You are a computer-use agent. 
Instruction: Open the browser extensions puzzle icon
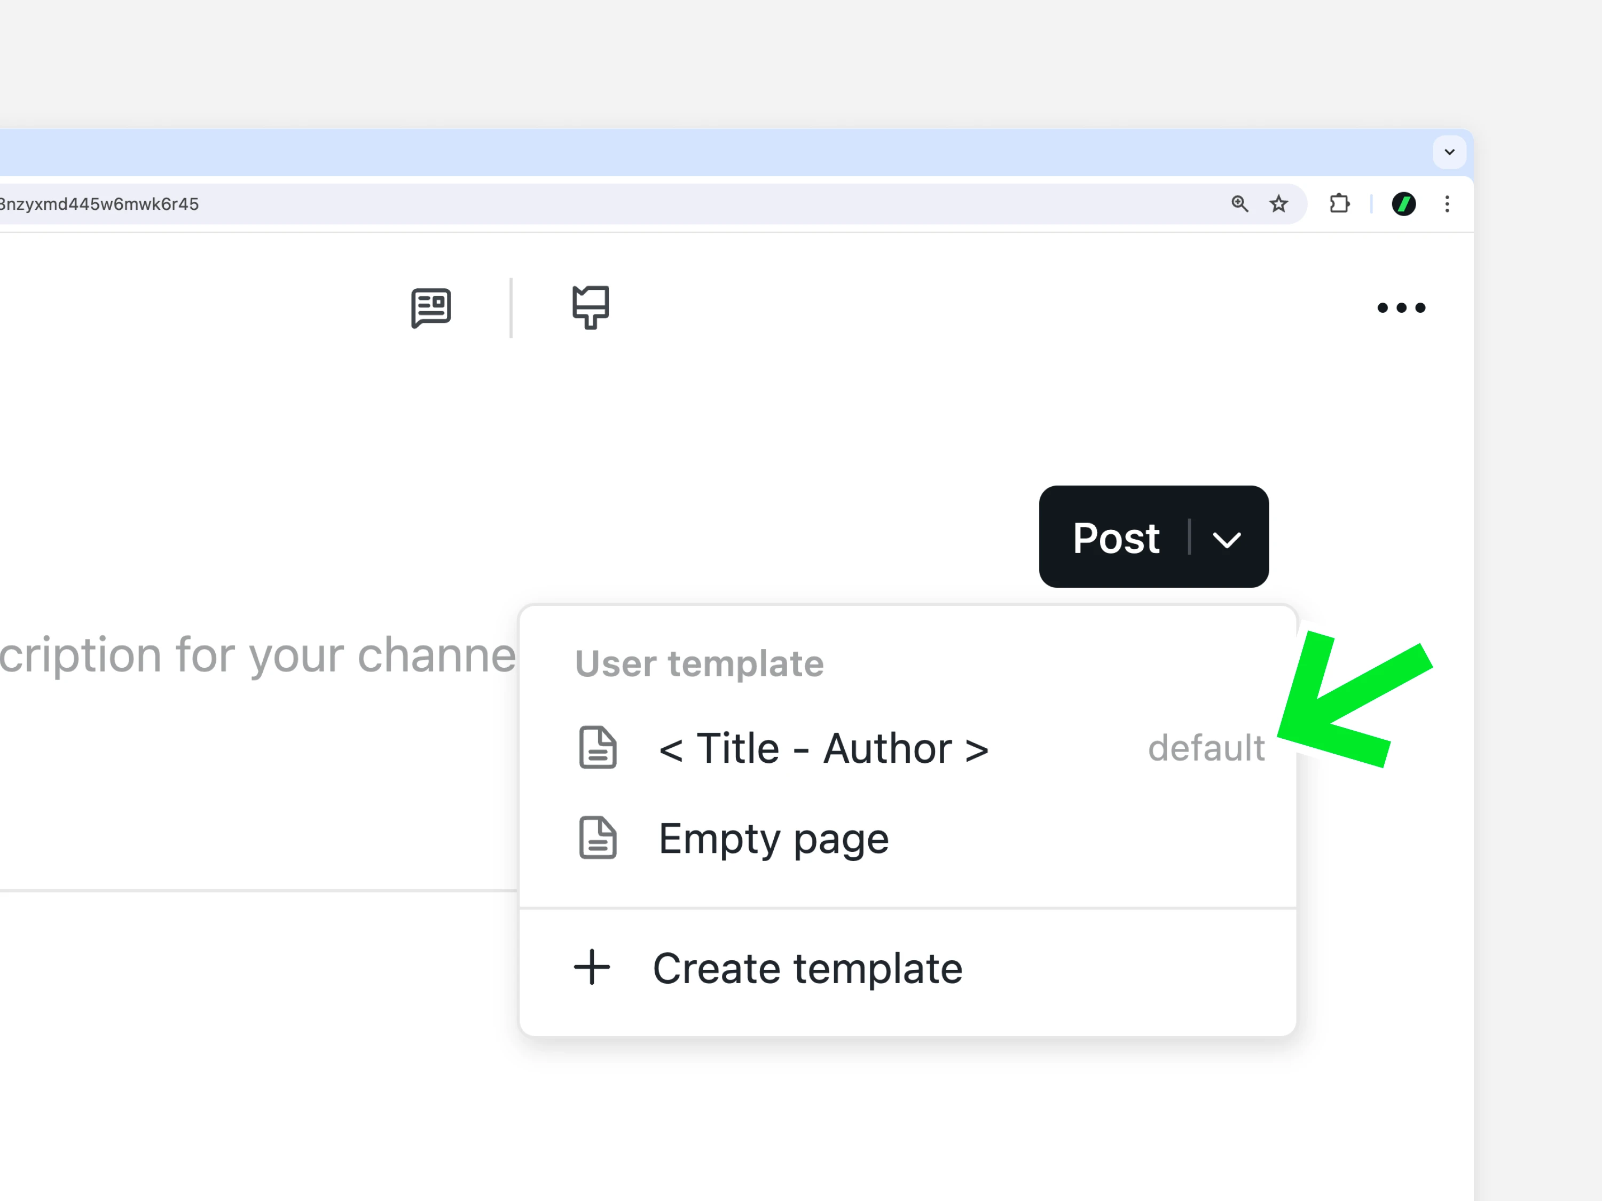(x=1340, y=204)
